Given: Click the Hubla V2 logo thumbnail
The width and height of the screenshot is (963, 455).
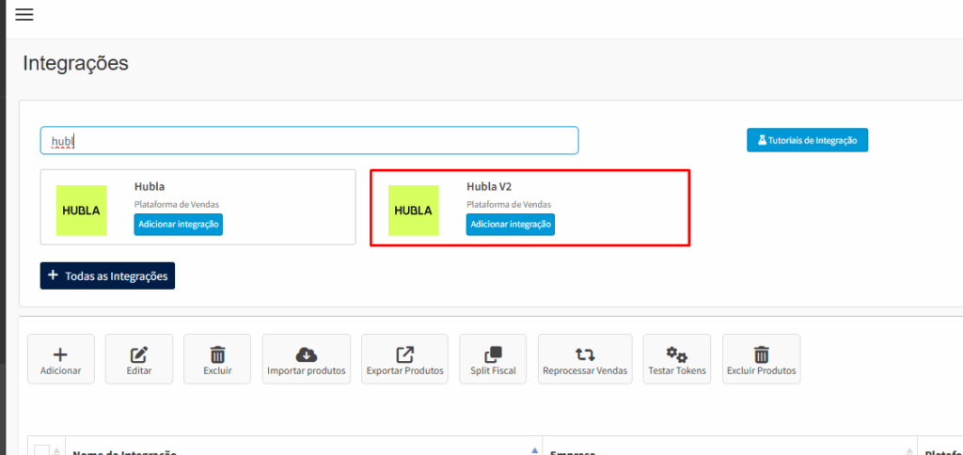Looking at the screenshot, I should tap(414, 210).
